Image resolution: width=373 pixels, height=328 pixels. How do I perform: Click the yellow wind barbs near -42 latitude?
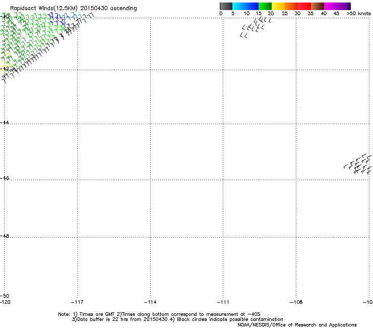6,63
